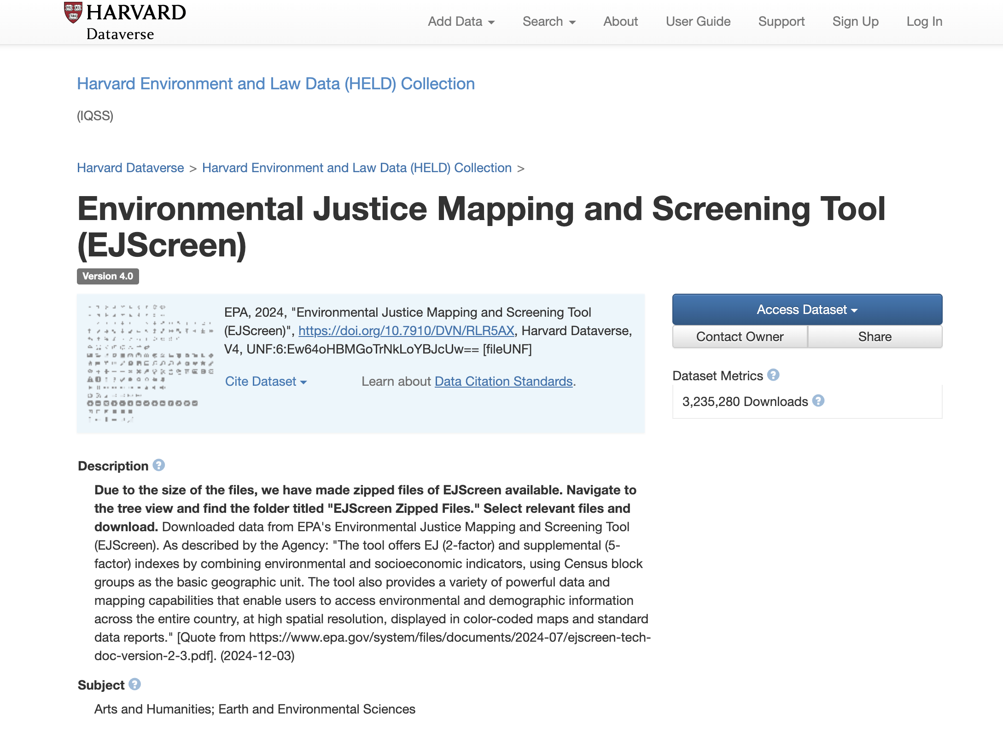The height and width of the screenshot is (731, 1003).
Task: Click the Contact Owner button
Action: [x=740, y=336]
